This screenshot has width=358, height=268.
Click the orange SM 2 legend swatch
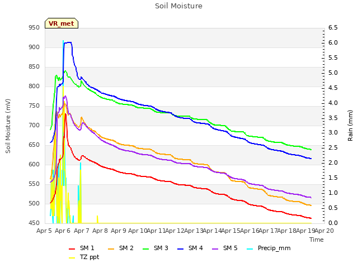[x=111, y=249]
